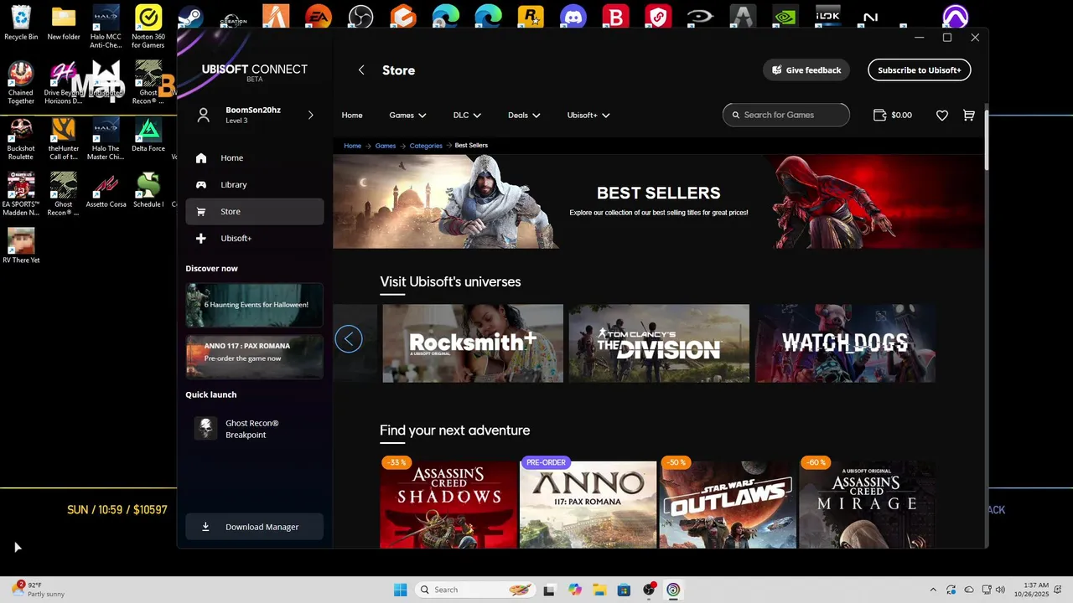This screenshot has width=1073, height=603.
Task: Follow the Home breadcrumb link
Action: pyautogui.click(x=353, y=146)
